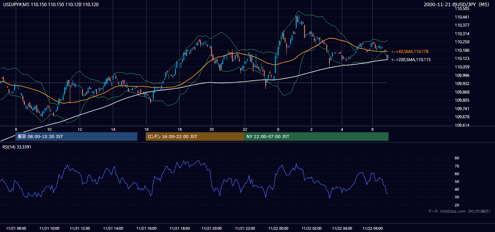This screenshot has width=495, height=232.
Task: Click price axis value 109.678
Action: [462, 117]
